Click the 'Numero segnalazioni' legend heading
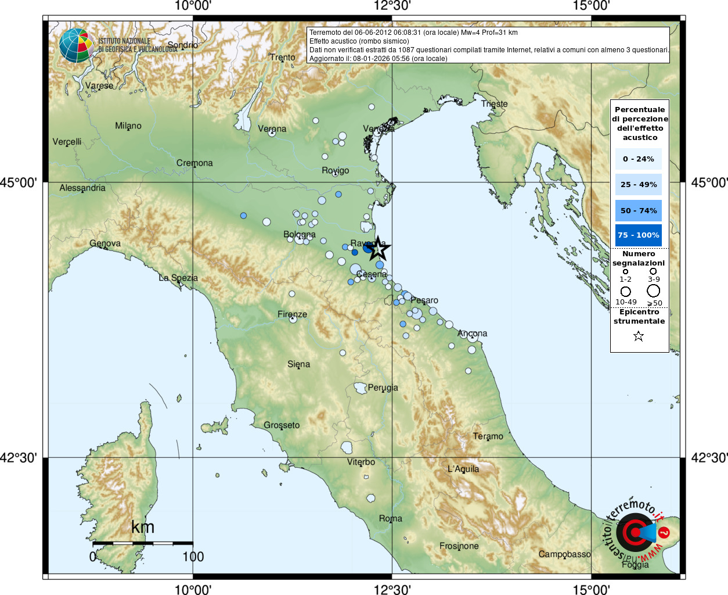728x595 pixels. pos(639,259)
